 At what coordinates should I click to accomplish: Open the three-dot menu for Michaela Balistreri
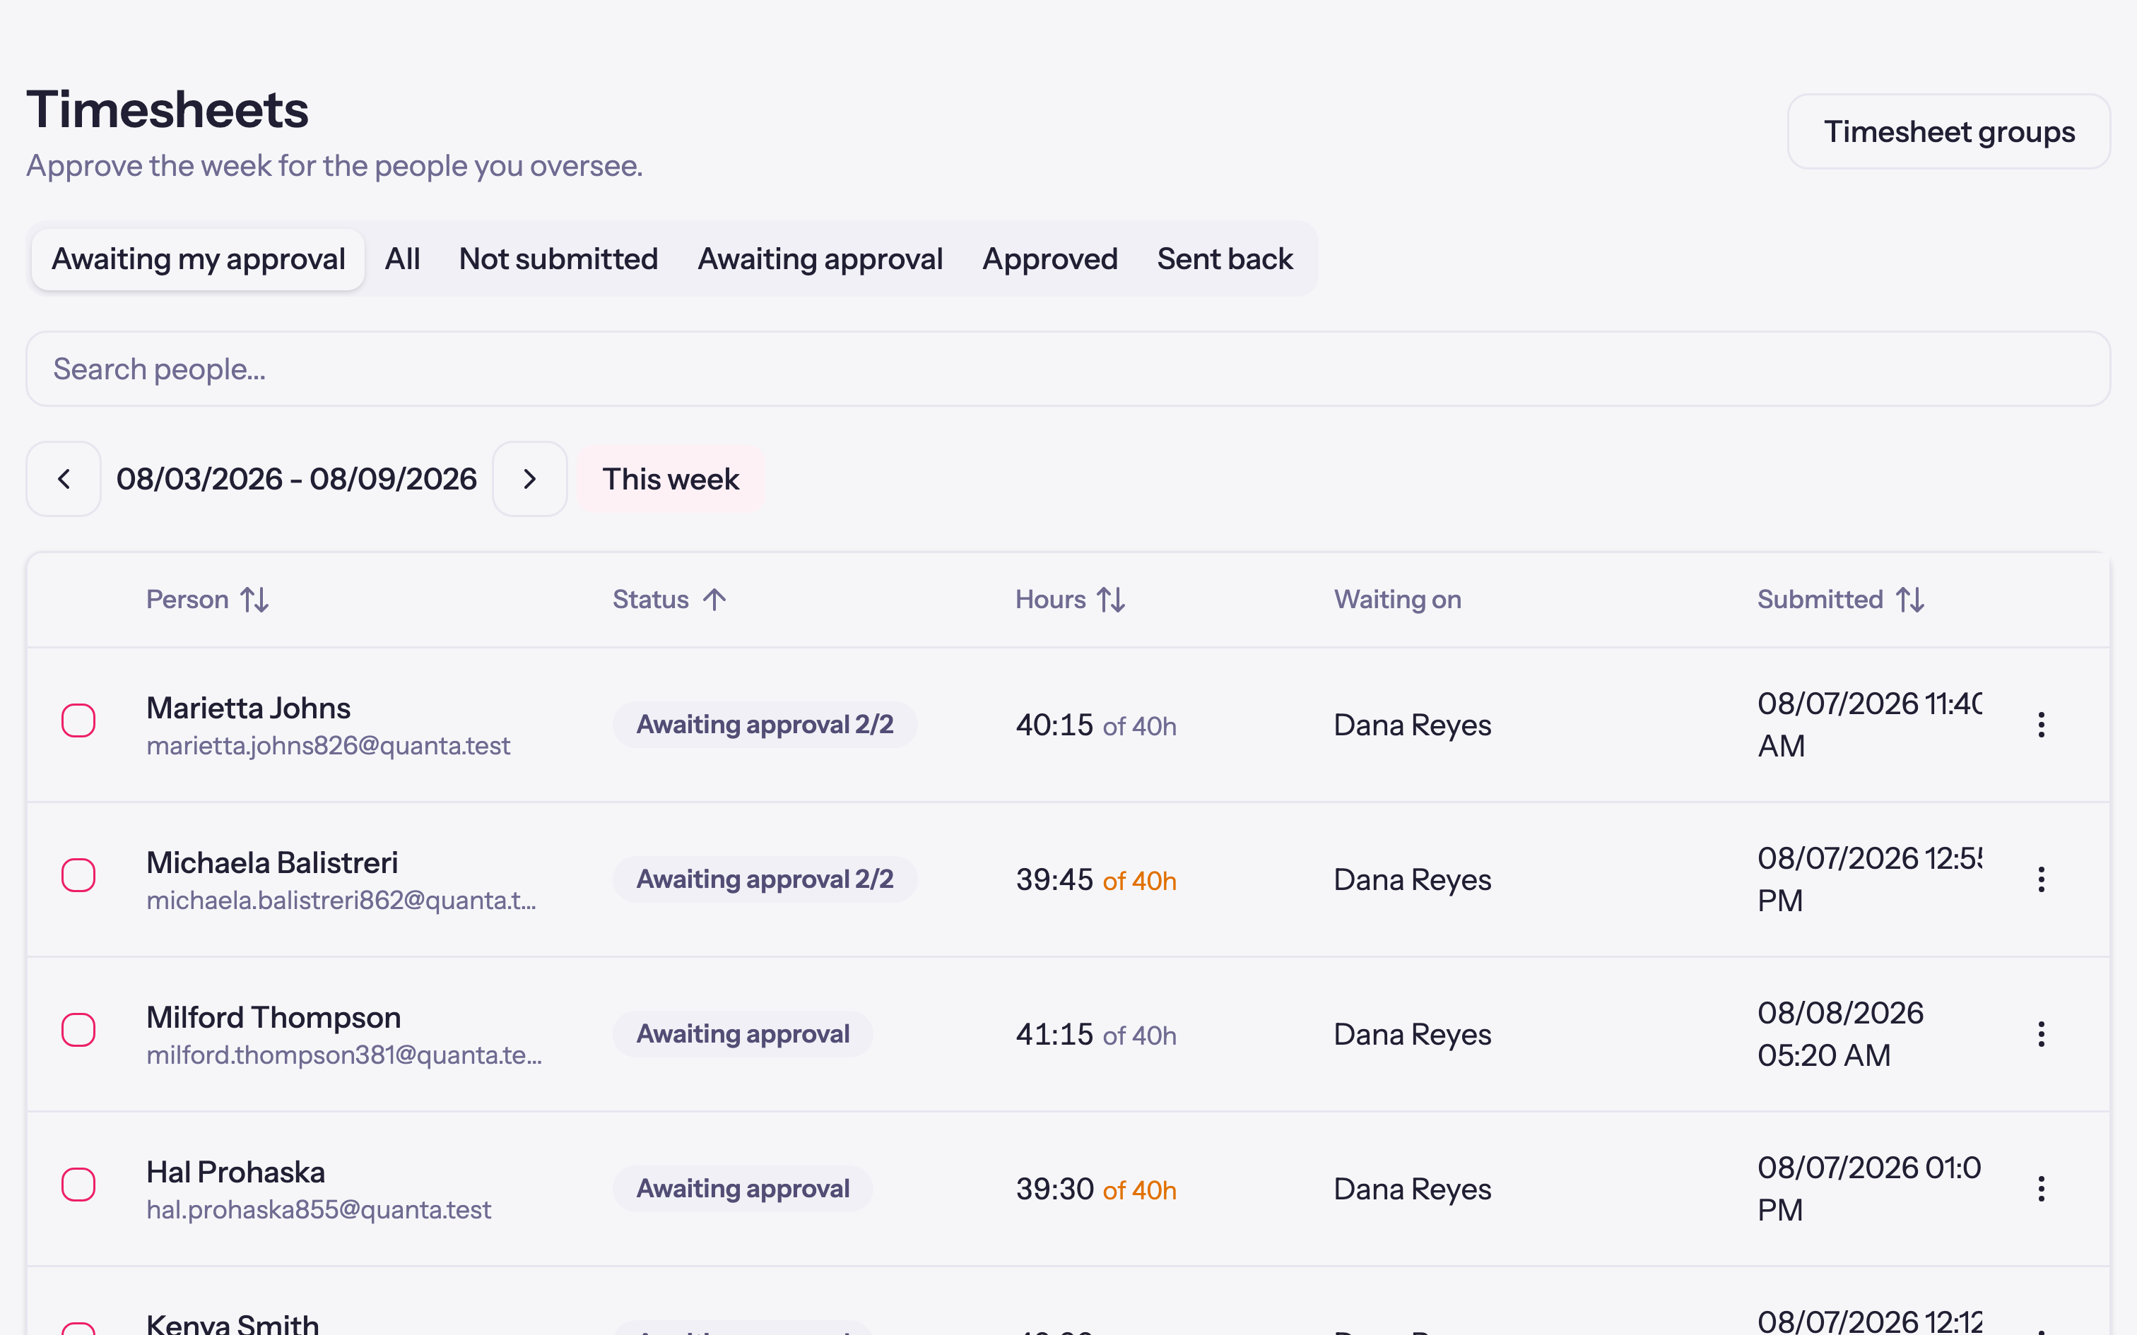pyautogui.click(x=2041, y=879)
